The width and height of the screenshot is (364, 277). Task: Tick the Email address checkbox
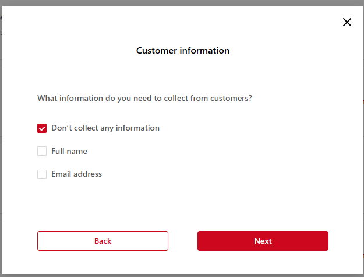tap(42, 174)
